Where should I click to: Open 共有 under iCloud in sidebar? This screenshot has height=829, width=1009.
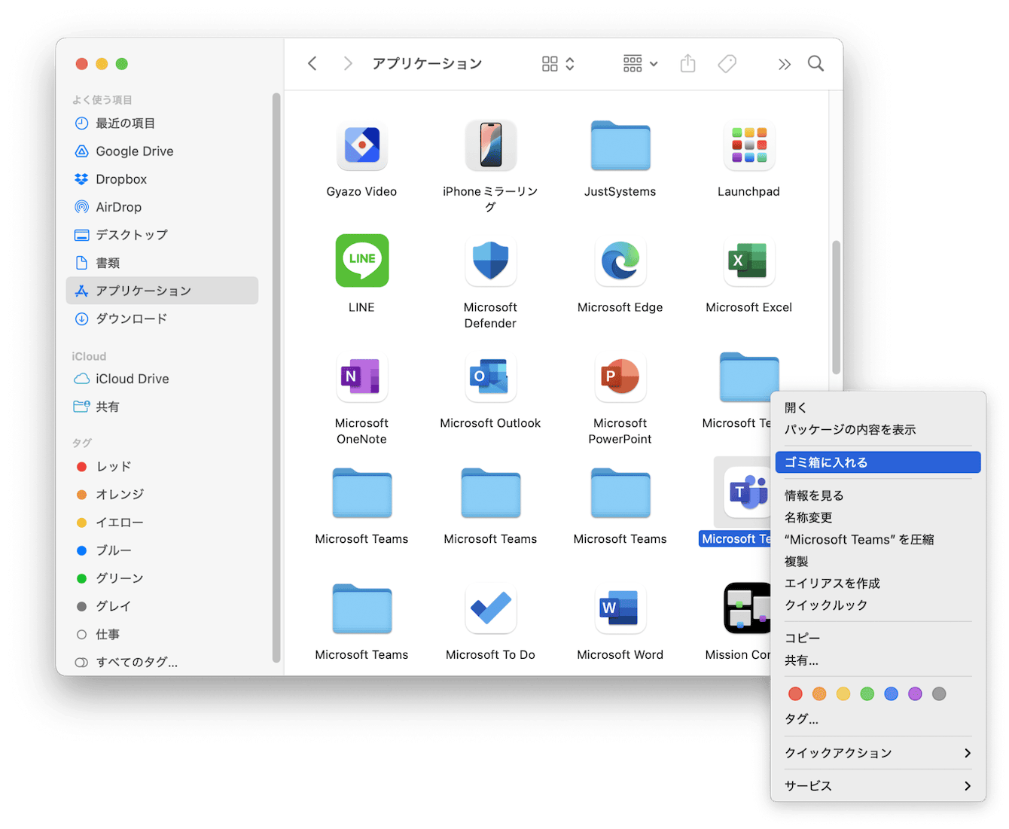pyautogui.click(x=162, y=407)
